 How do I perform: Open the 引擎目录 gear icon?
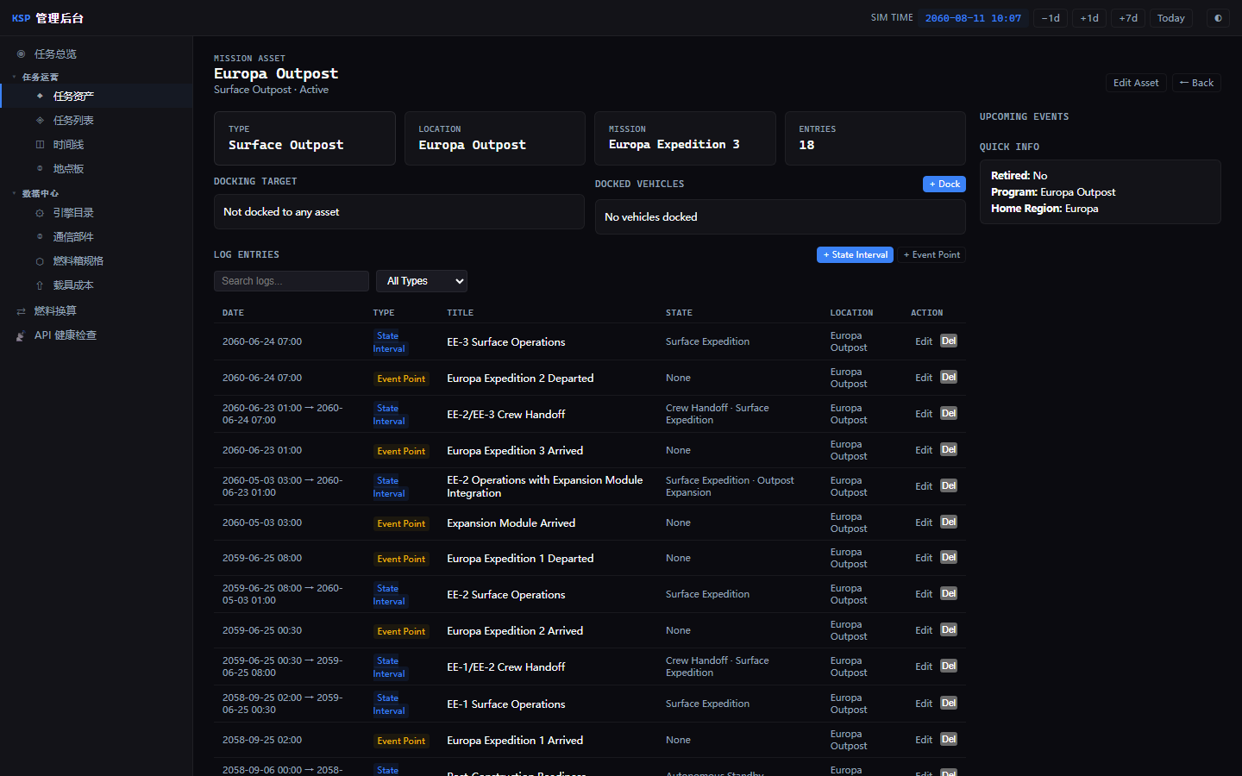tap(40, 213)
